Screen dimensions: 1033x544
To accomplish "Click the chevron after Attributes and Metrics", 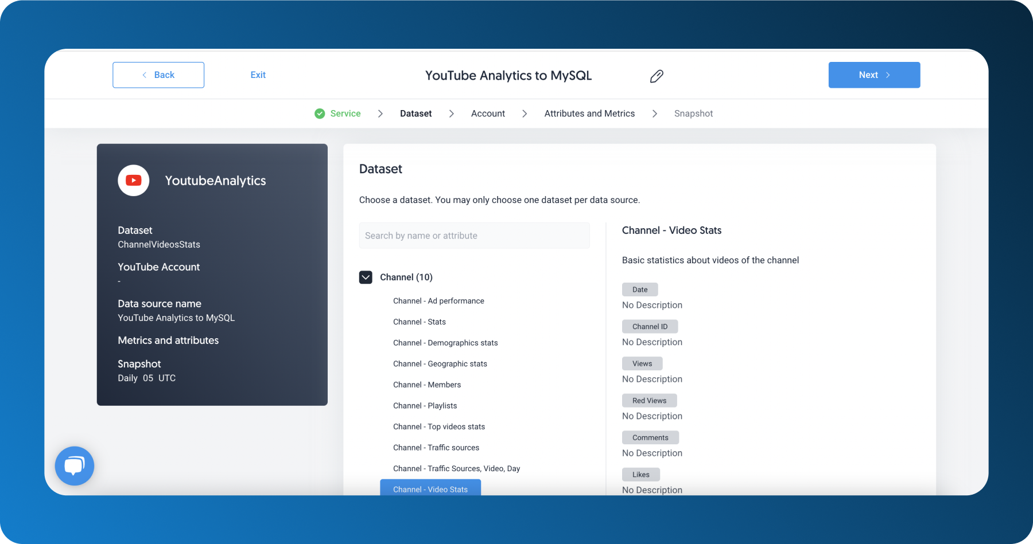I will 654,114.
